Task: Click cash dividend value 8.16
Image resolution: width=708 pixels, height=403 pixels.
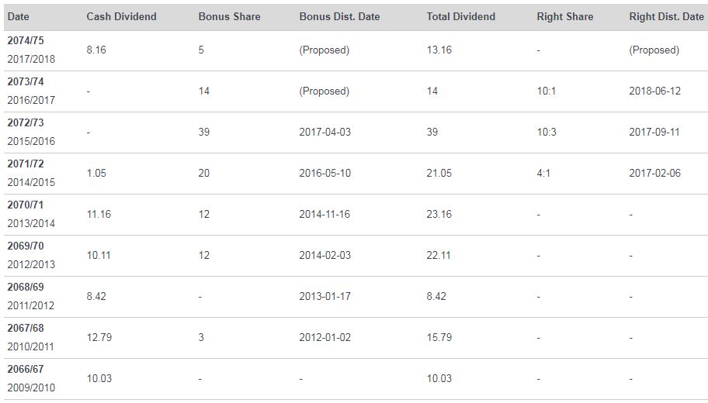Action: point(96,50)
